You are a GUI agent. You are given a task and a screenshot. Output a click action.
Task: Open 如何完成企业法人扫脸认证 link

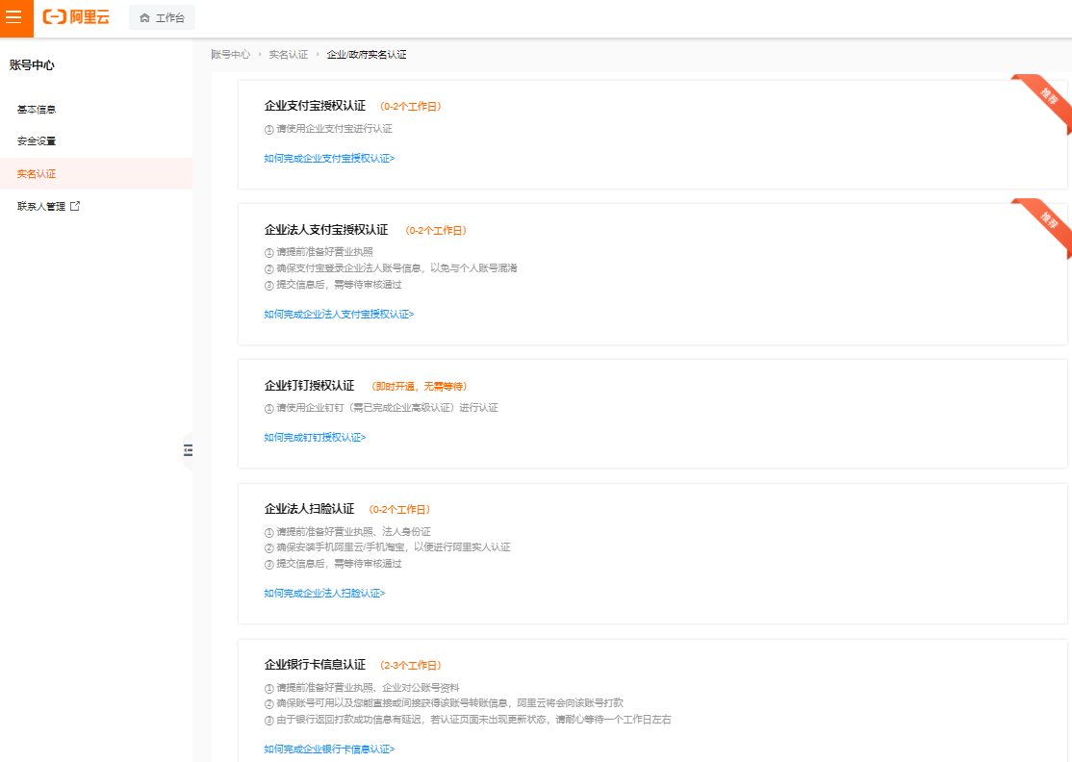tap(324, 594)
